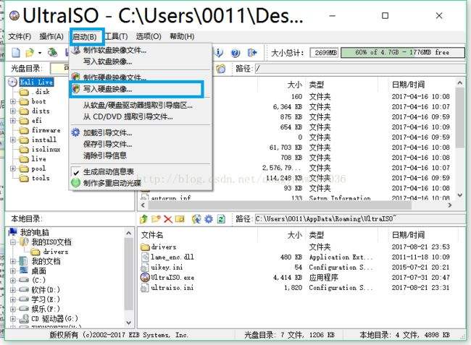Collapse the 我的ISO文档 tree node
Viewport: 471px width, 345px height.
click(12, 242)
